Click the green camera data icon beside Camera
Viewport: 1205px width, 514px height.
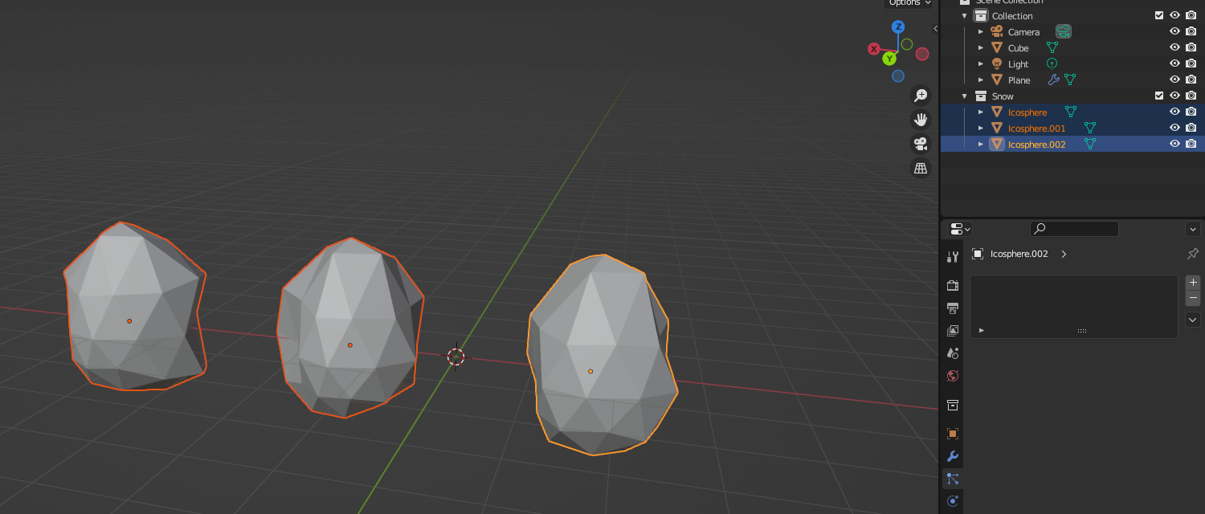(x=1064, y=31)
